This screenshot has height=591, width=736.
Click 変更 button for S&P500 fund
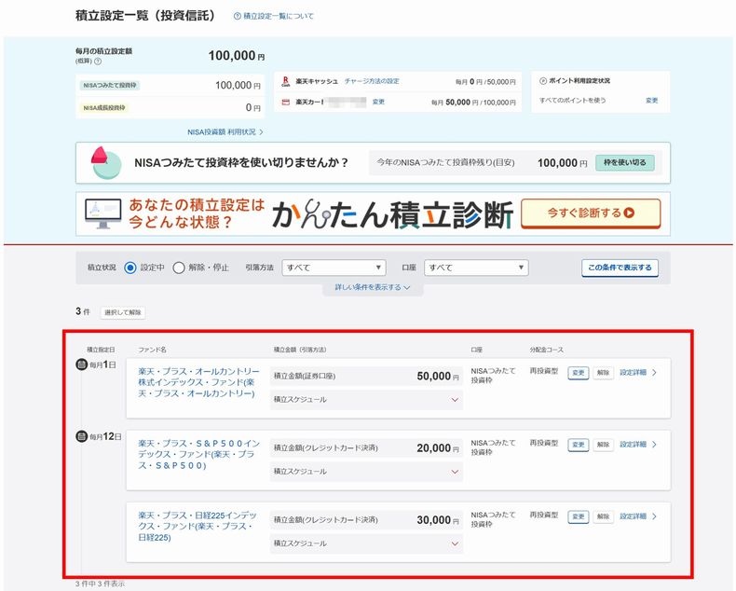(579, 445)
